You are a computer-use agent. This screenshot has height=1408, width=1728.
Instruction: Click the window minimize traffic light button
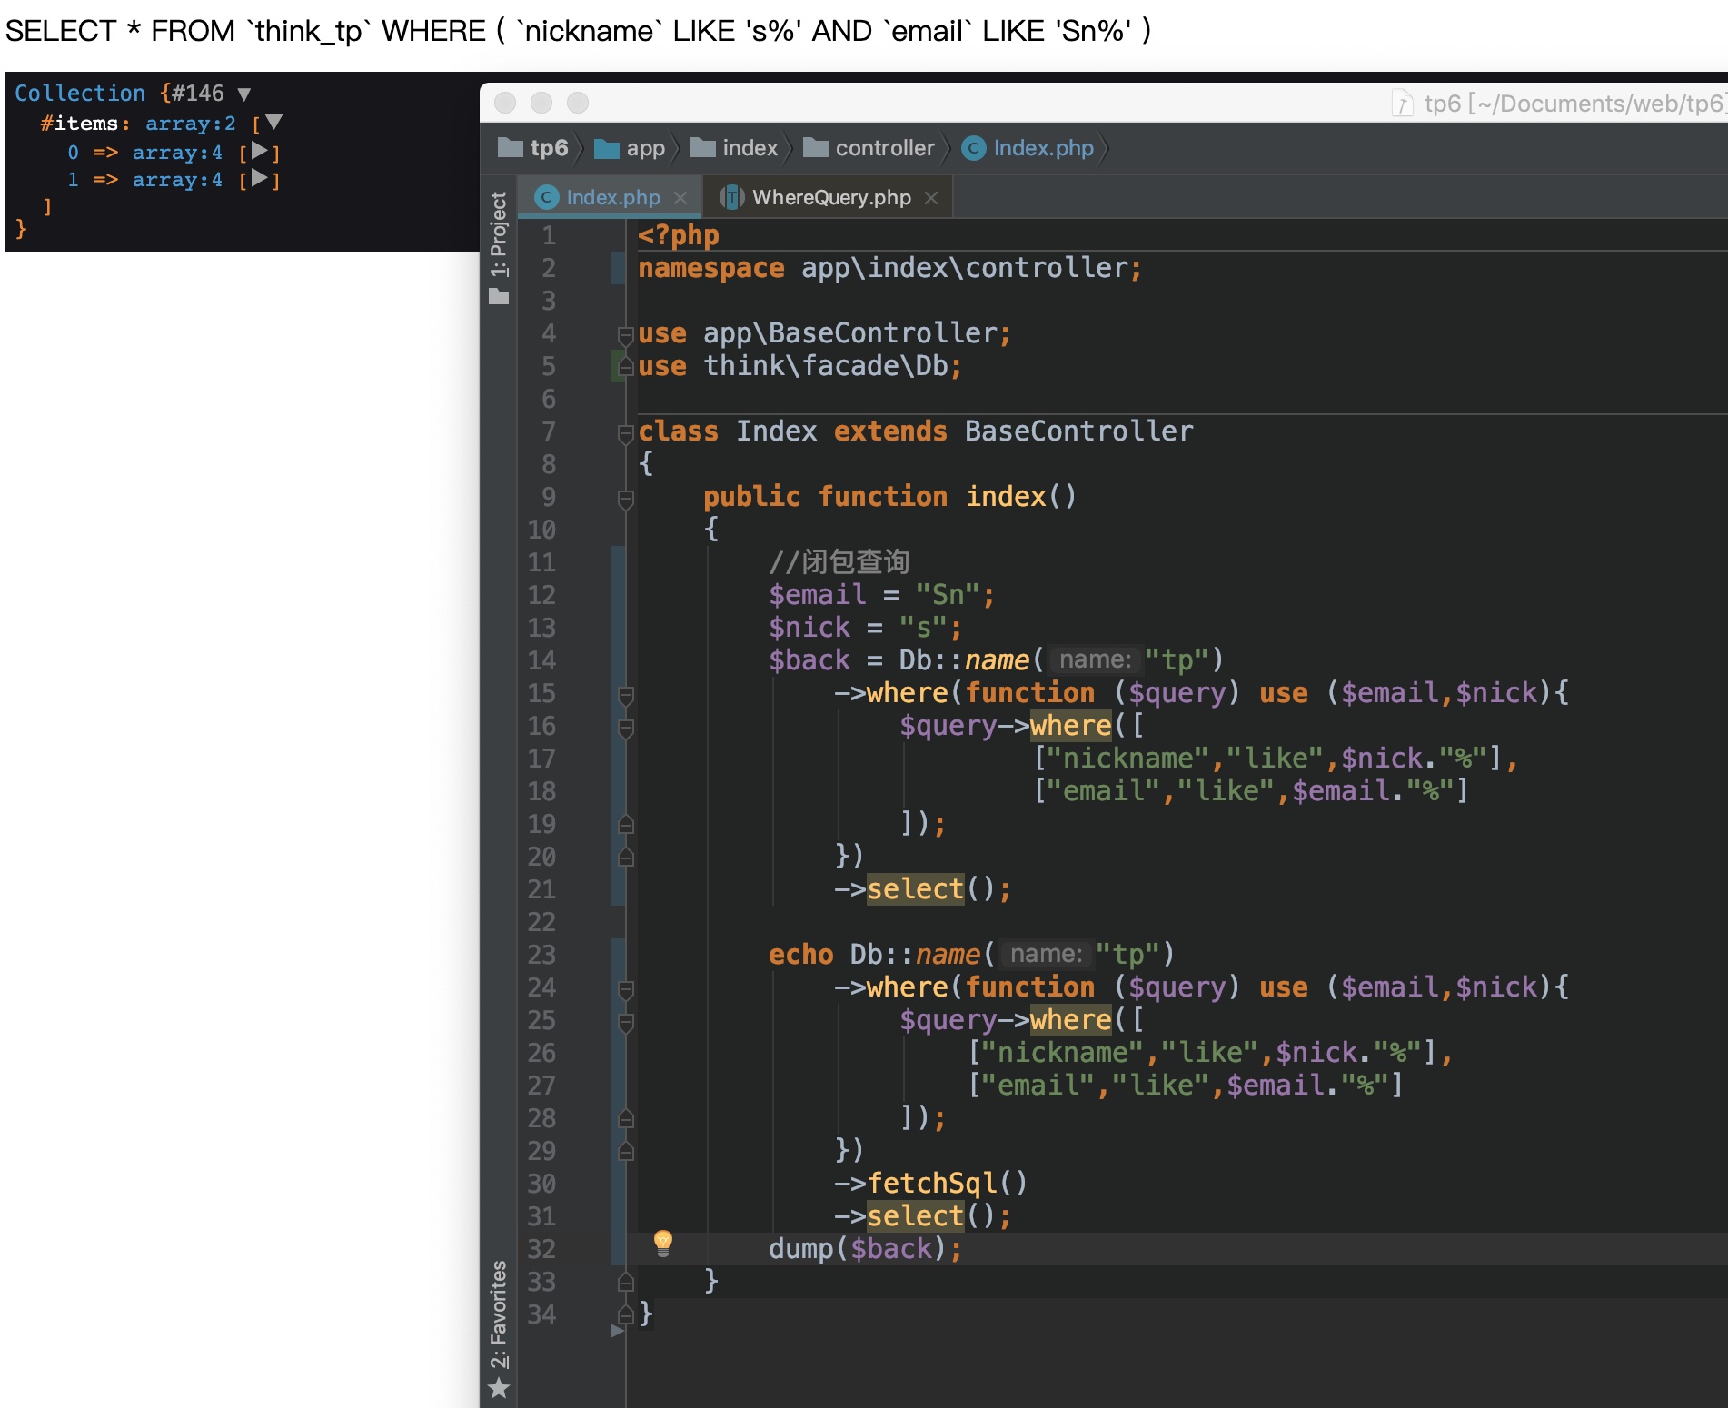(541, 103)
